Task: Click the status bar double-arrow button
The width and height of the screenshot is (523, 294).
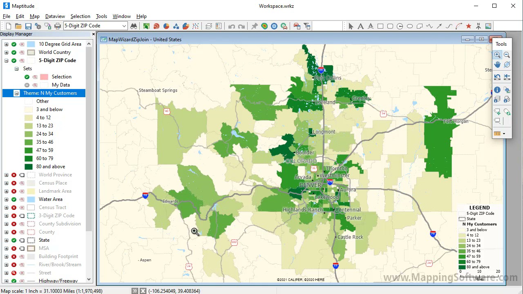Action: click(x=135, y=291)
